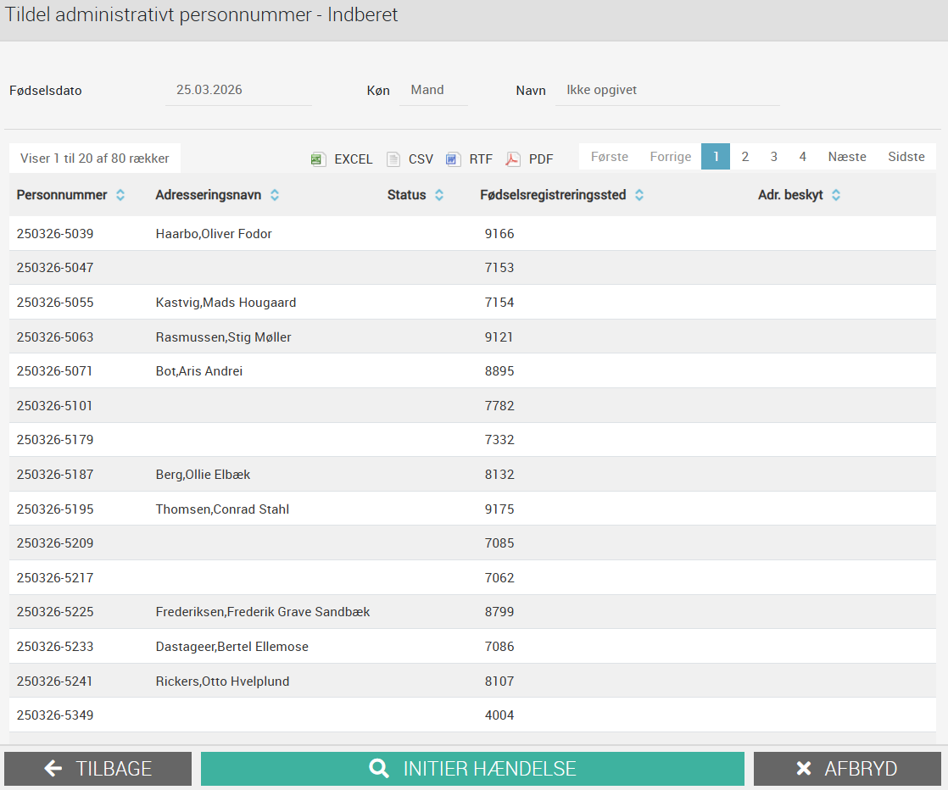Screen dimensions: 948x790
Task: Go to previous page with Forrige
Action: pos(671,157)
